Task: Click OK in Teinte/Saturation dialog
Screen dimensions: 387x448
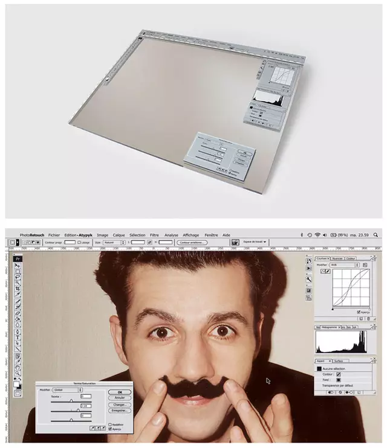Action: (x=120, y=392)
